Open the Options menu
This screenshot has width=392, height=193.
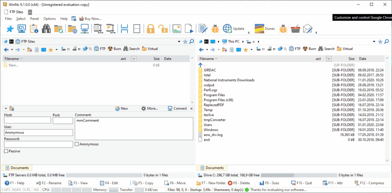pos(49,19)
